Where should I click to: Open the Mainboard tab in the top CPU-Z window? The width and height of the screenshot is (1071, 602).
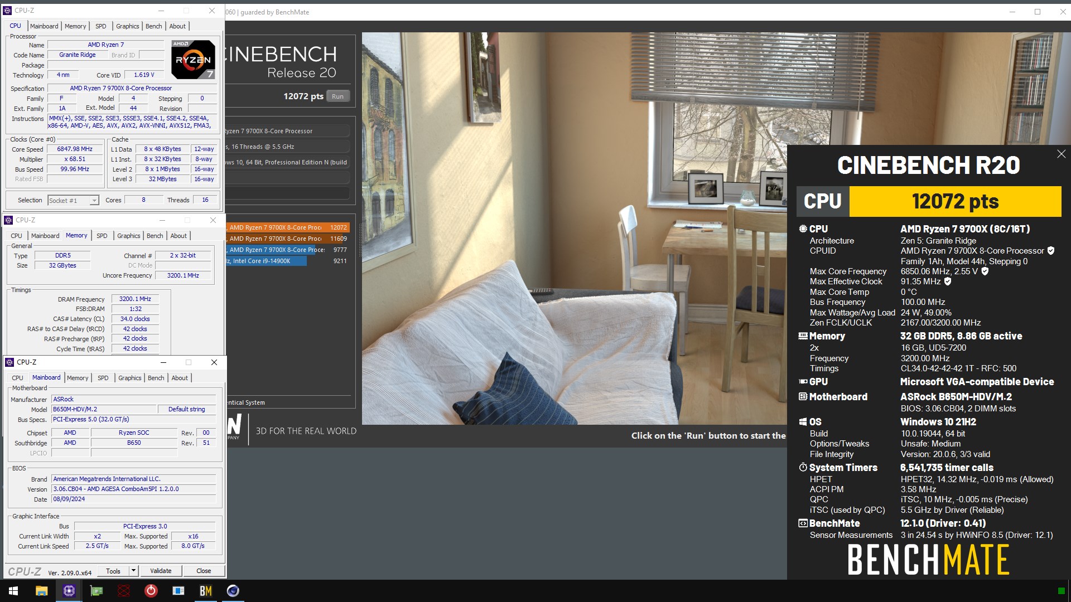44,26
